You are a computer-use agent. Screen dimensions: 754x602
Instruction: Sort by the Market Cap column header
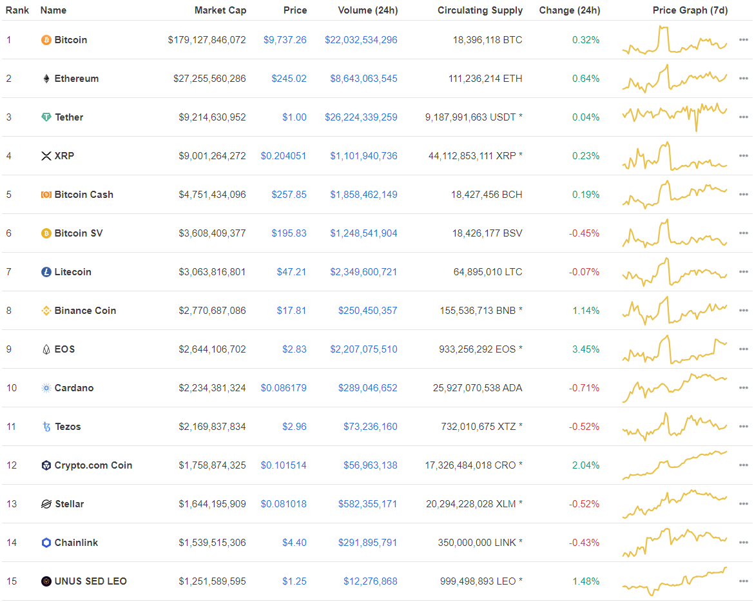(x=220, y=10)
